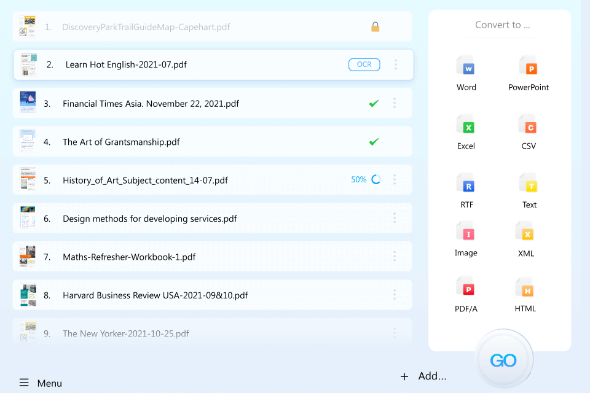Open thumbnail of Maths-Refresher-Workbook-1.pdf
This screenshot has width=590, height=393.
(28, 255)
